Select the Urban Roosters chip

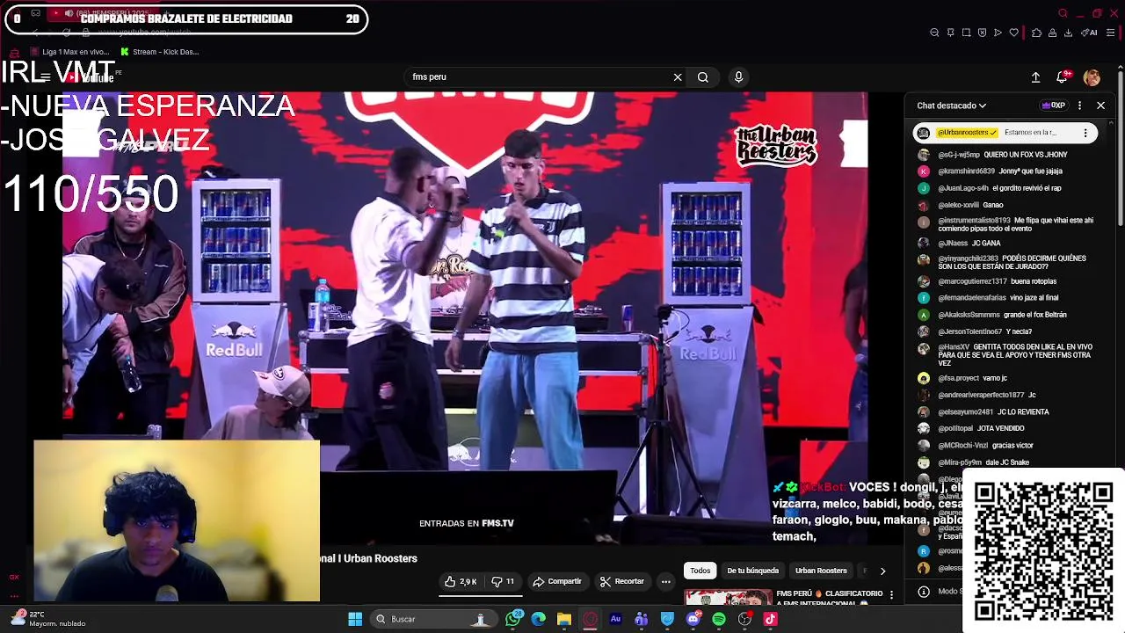821,571
